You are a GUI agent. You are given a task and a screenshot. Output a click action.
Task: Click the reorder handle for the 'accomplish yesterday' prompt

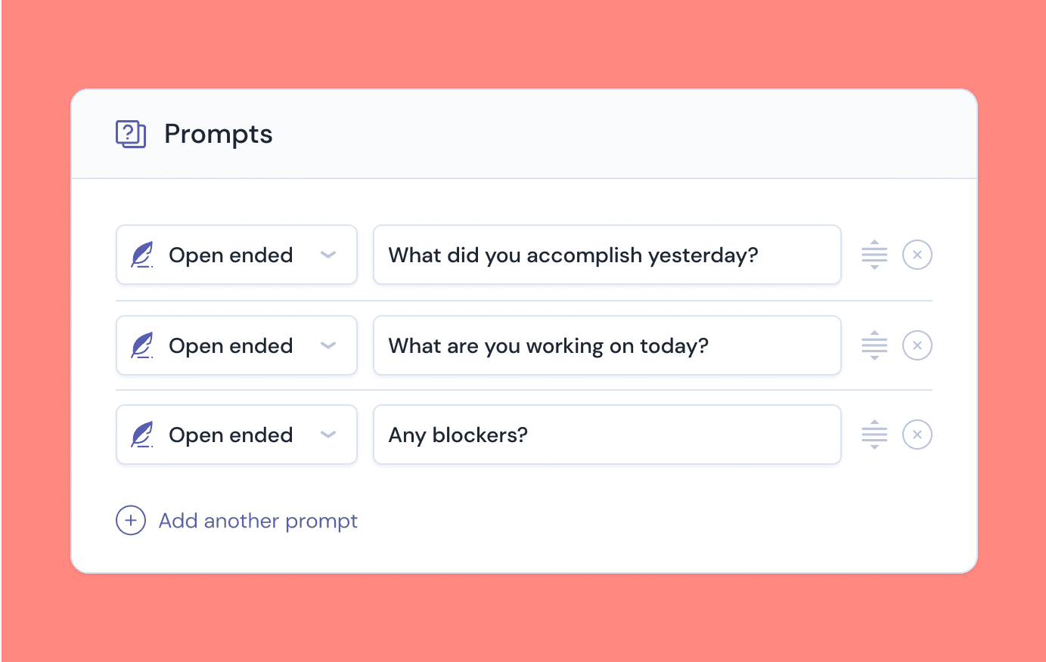tap(874, 255)
